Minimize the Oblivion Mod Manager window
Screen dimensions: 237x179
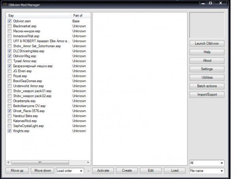pos(203,3)
